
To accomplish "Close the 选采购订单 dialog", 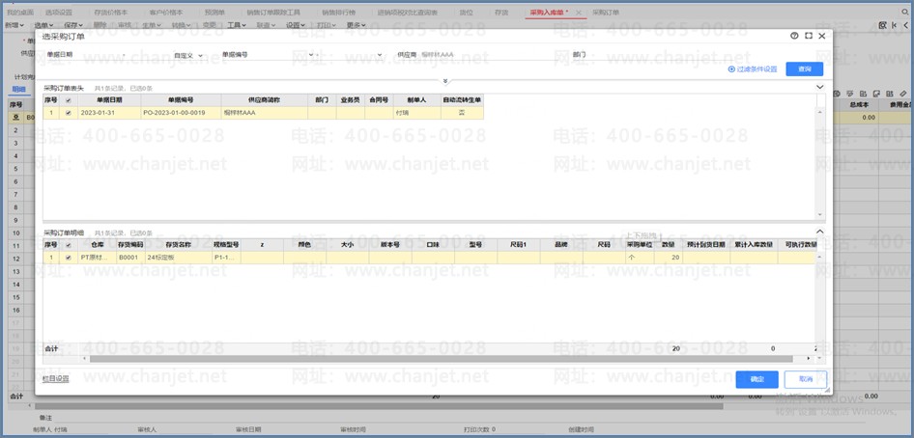I will [x=822, y=36].
